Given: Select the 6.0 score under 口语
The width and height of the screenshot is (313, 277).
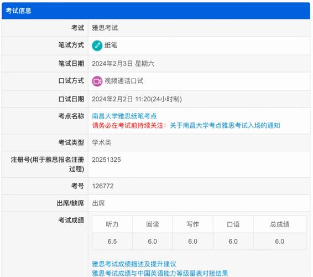Looking at the screenshot, I should 233,242.
